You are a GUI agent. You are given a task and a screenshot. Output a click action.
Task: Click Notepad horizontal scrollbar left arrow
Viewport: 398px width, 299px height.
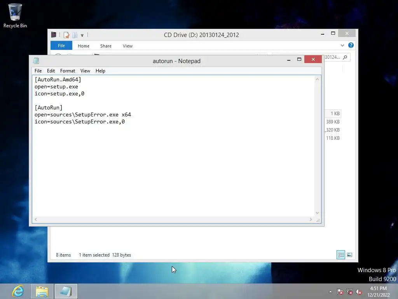(x=36, y=220)
